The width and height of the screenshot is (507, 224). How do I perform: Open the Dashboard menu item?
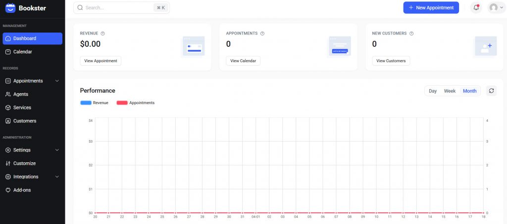[32, 38]
